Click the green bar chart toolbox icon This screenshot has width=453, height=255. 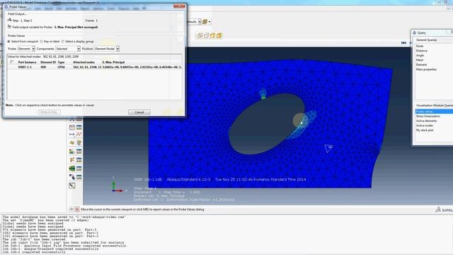click(72, 151)
